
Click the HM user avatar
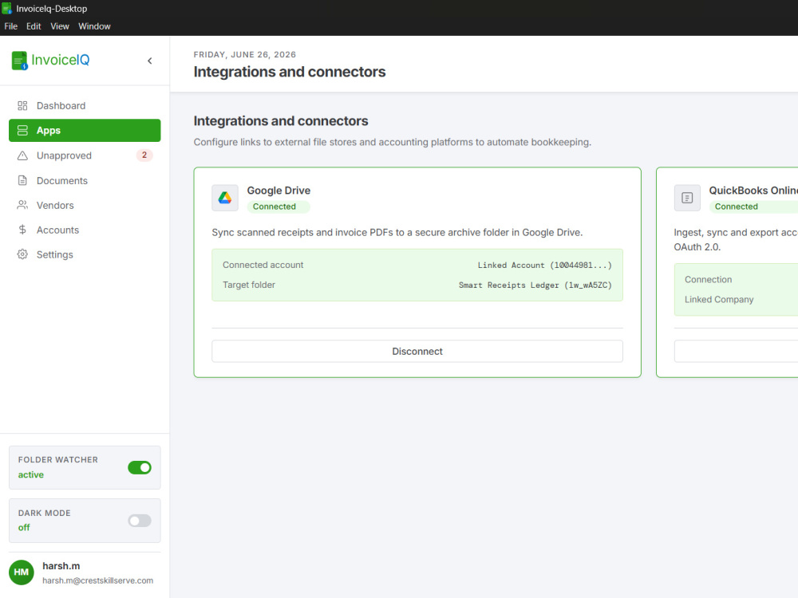click(x=22, y=572)
